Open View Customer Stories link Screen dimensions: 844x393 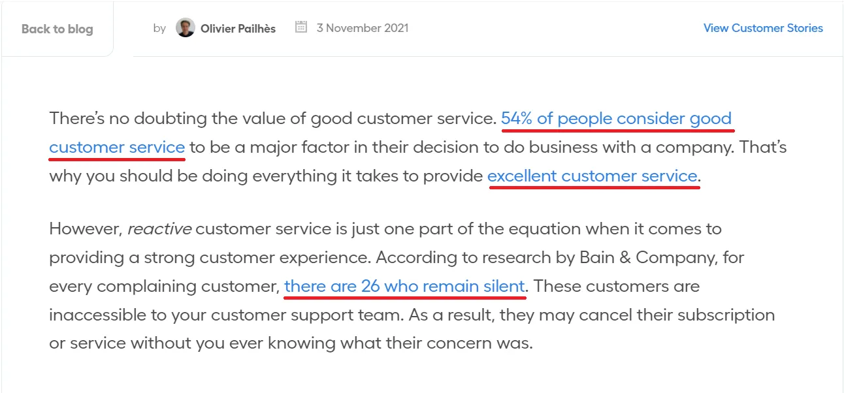pos(763,28)
